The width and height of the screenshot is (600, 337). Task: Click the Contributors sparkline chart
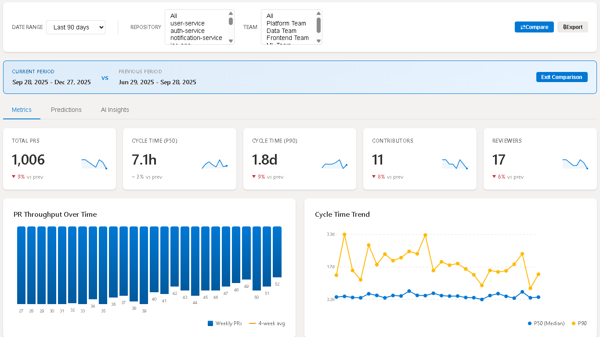click(x=455, y=164)
